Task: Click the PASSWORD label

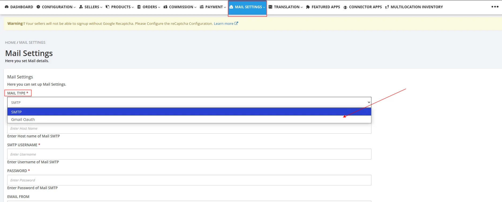Action: pos(18,171)
